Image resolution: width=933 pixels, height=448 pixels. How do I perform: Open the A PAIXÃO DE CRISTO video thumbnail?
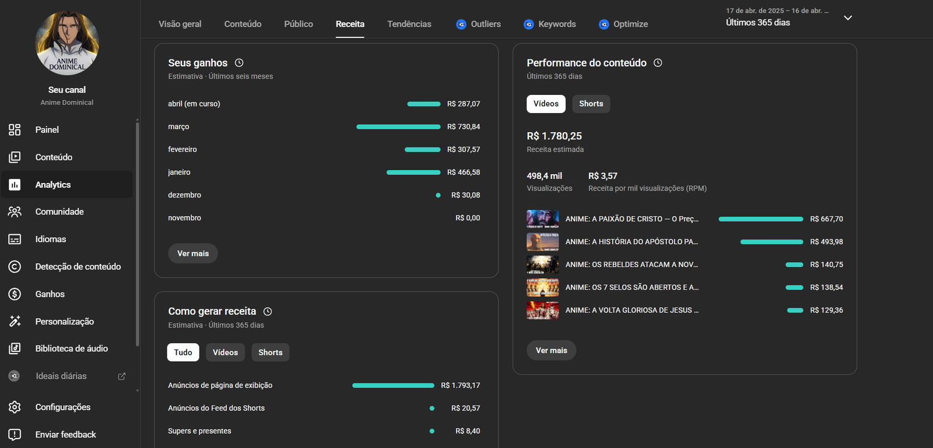tap(542, 219)
